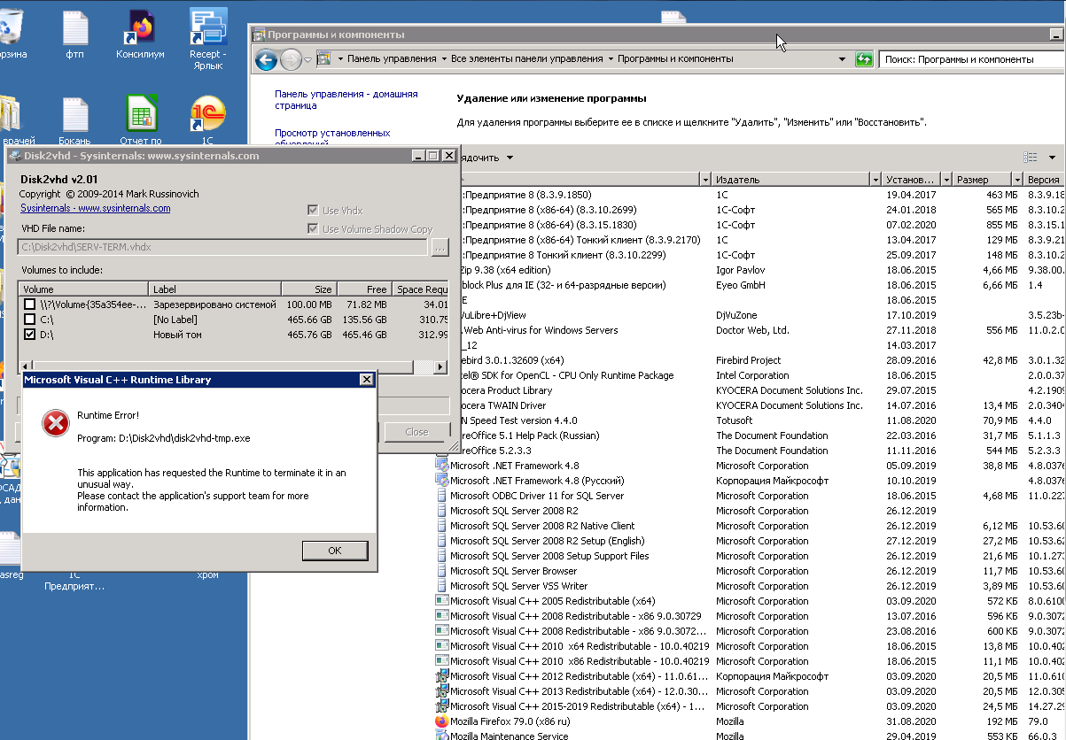
Task: Open the address bar history dropdown
Action: pos(843,59)
